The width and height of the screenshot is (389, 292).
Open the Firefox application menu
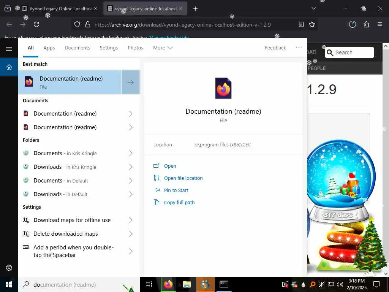pos(380,24)
